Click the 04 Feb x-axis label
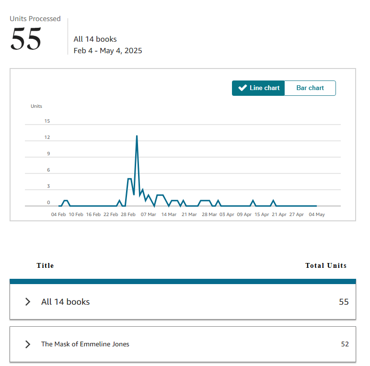Image resolution: width=370 pixels, height=366 pixels. tap(58, 215)
